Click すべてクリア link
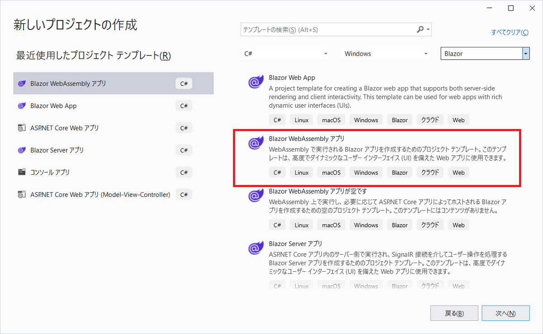 click(x=510, y=32)
